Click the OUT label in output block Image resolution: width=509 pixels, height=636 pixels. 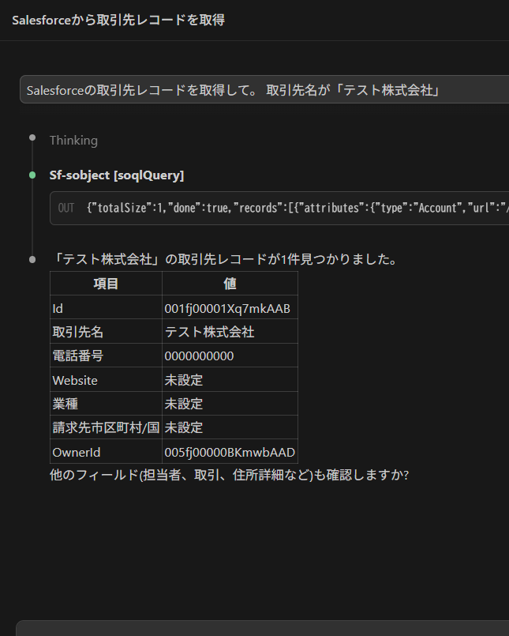point(66,208)
